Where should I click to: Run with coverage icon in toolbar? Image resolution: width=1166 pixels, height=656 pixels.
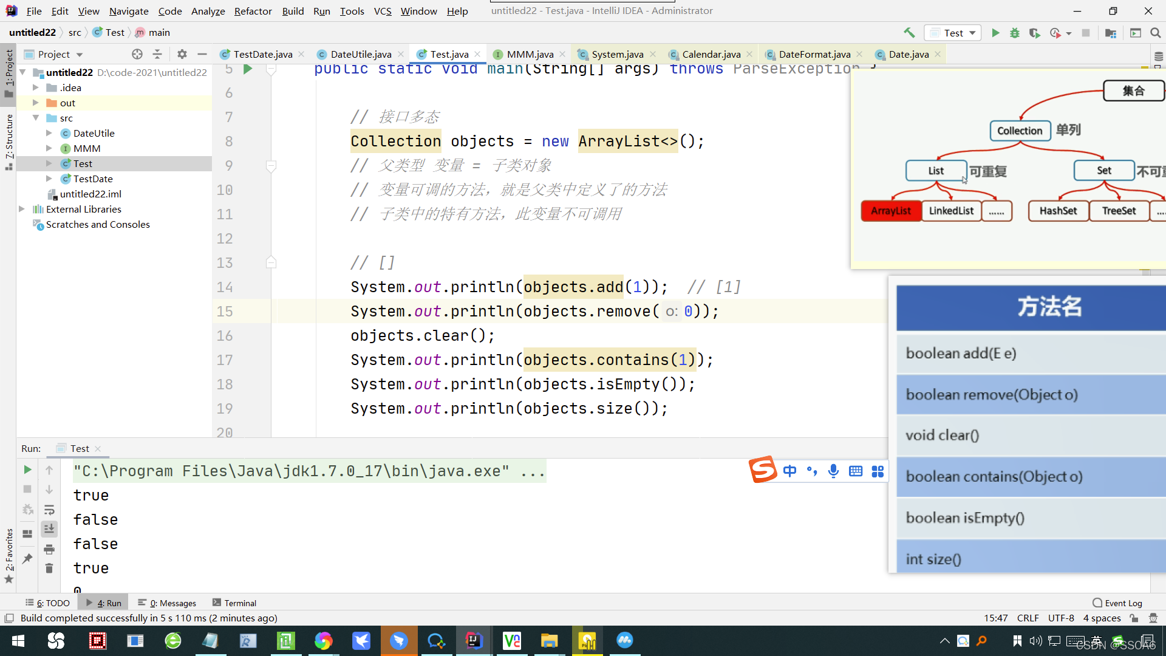1034,33
